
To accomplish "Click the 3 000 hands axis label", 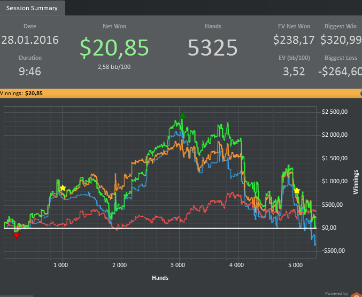I will click(x=178, y=265).
